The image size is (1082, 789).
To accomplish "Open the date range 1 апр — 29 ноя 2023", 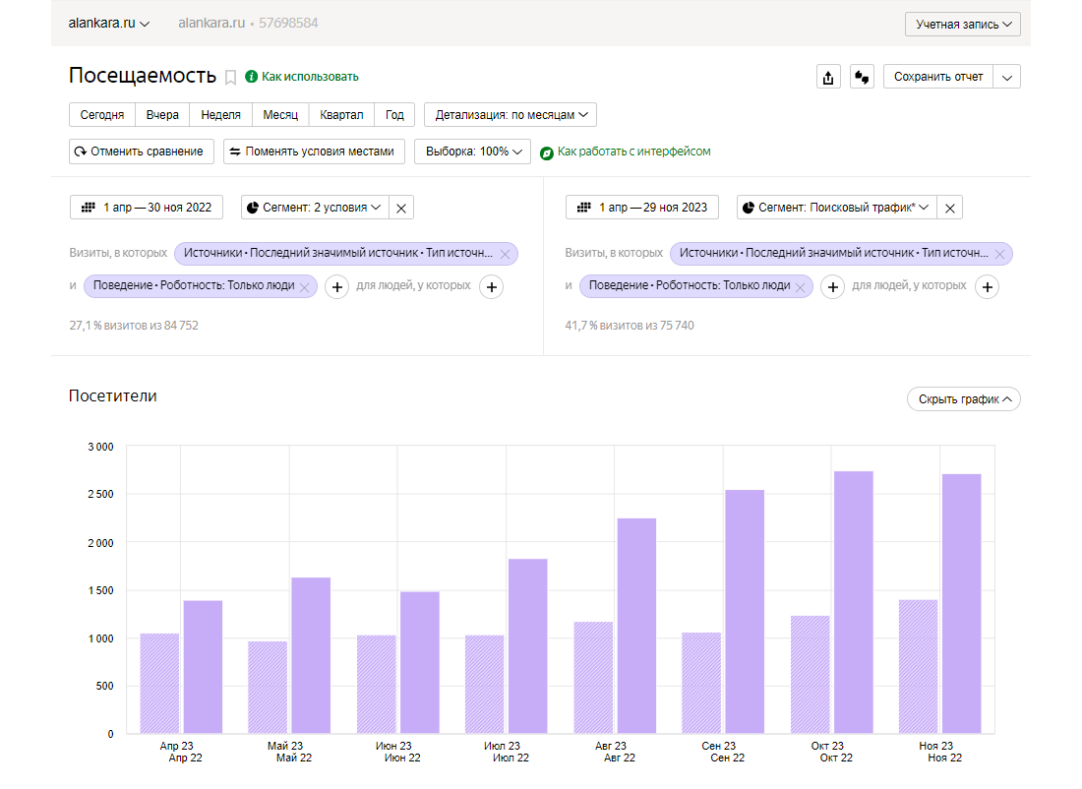I will (641, 207).
